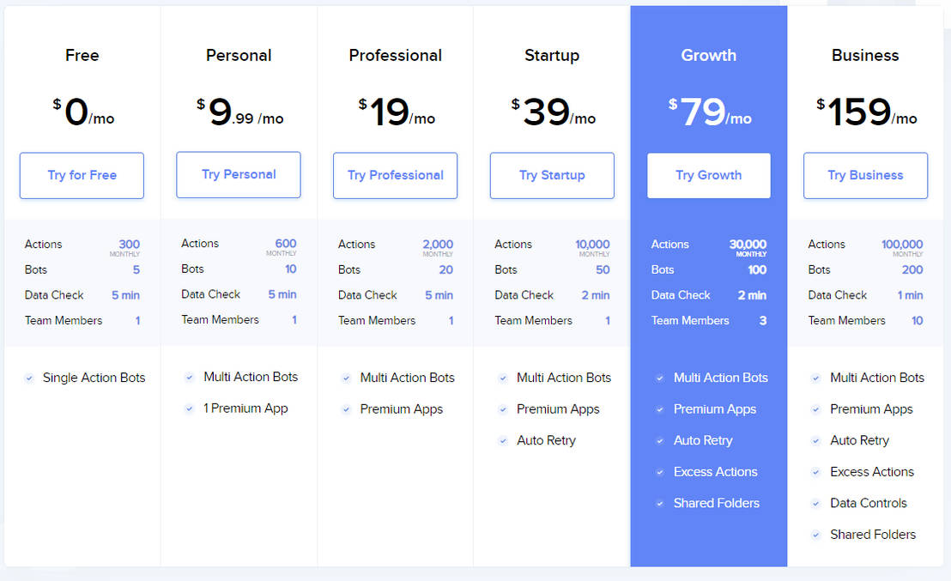Click the $9.99/mo Personal price
Screen dimensions: 951x581
pos(239,112)
